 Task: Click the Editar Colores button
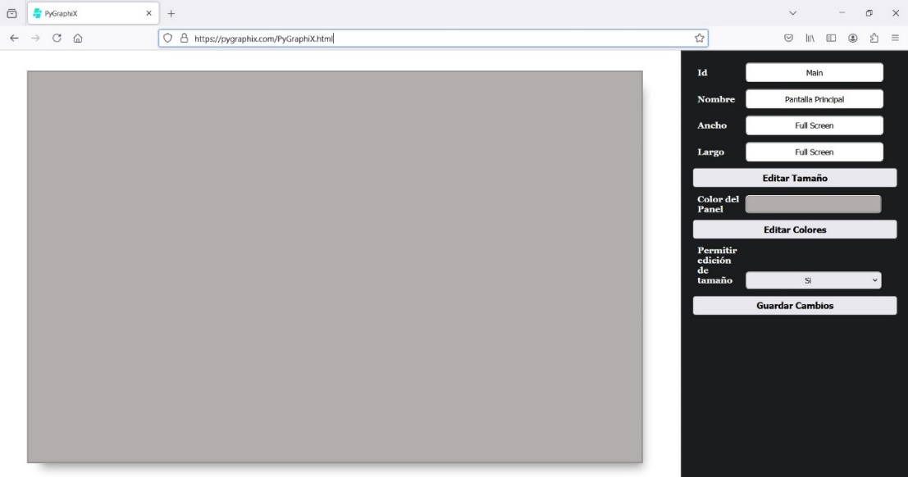(794, 229)
